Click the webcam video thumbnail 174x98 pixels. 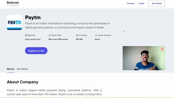tap(144, 58)
